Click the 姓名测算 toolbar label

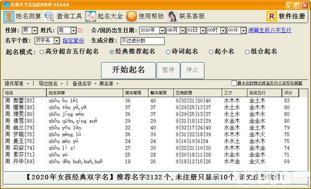tap(29, 16)
